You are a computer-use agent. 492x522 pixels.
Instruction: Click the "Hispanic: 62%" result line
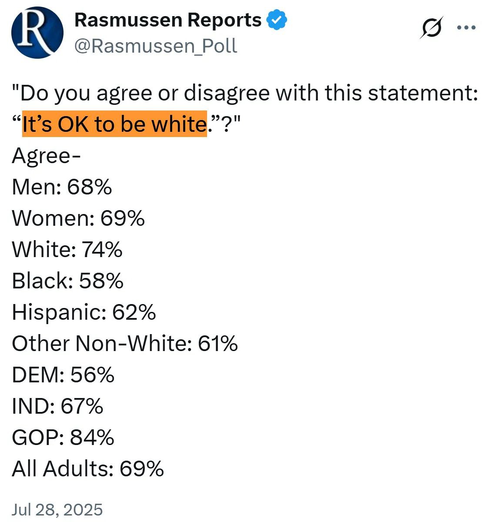[x=84, y=312]
